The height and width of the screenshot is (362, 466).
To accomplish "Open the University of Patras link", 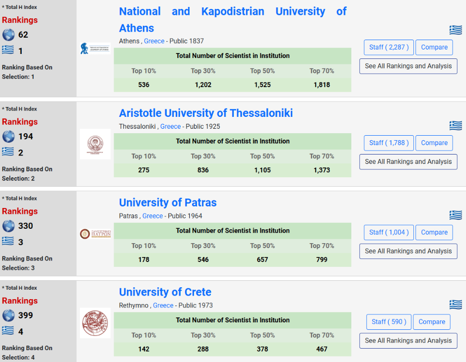I will pos(168,203).
